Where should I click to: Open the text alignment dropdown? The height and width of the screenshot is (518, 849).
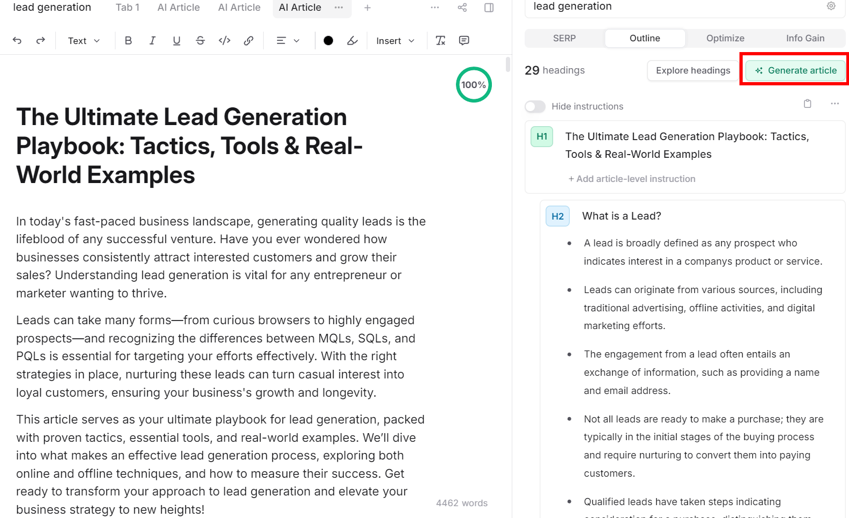coord(288,40)
